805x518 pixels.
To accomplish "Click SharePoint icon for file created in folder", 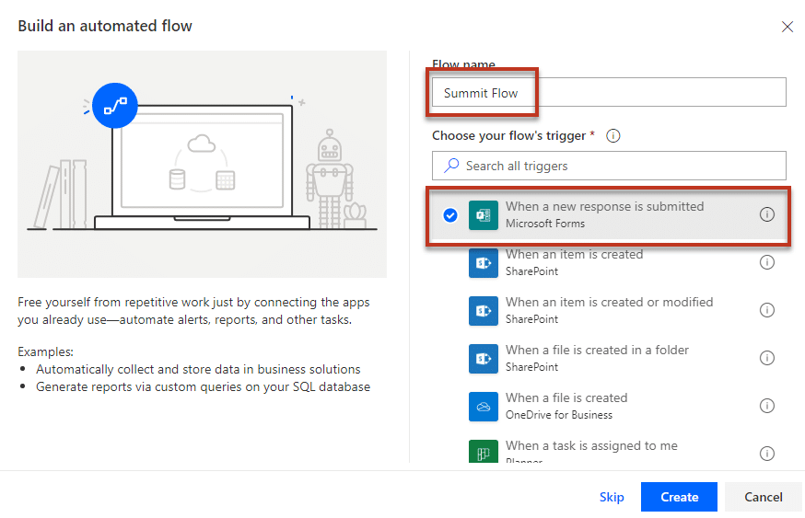I will point(484,358).
